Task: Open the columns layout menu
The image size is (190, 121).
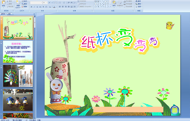Action: coord(75,7)
